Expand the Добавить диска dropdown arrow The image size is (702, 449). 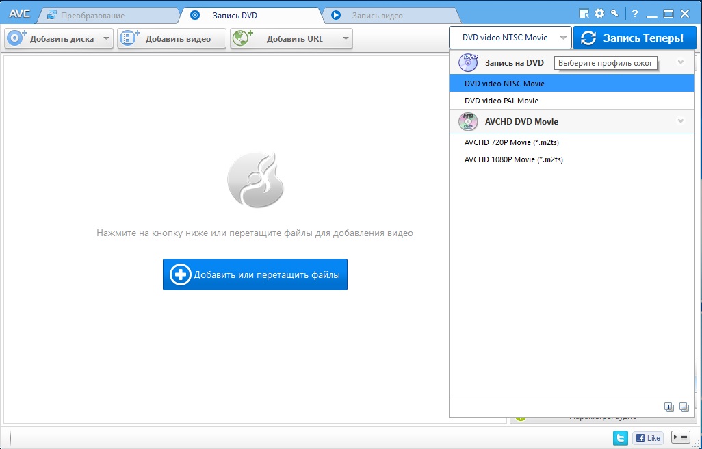coord(106,39)
